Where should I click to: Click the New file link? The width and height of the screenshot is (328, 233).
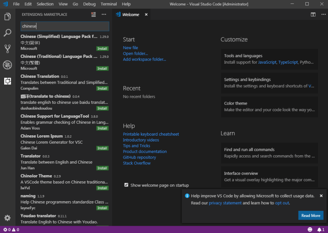(x=130, y=48)
